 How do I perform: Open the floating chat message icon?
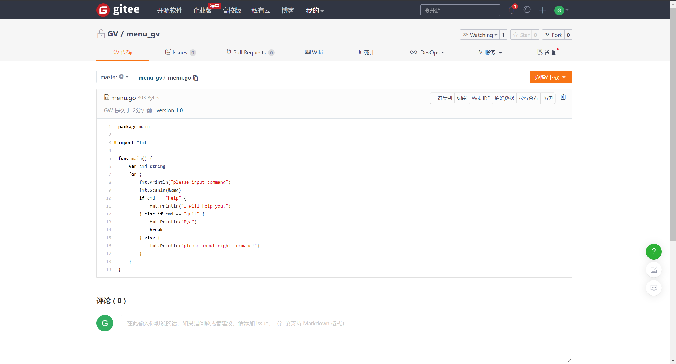pyautogui.click(x=654, y=288)
